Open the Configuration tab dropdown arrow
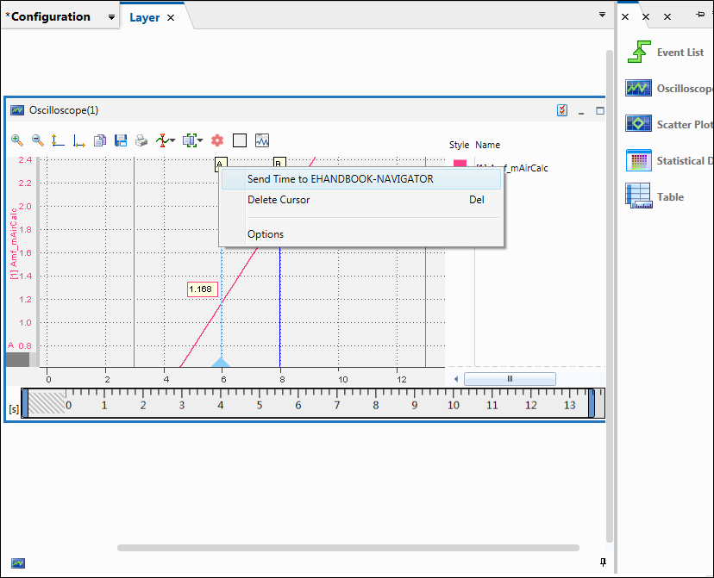Screen dimensions: 714x578 tap(111, 17)
